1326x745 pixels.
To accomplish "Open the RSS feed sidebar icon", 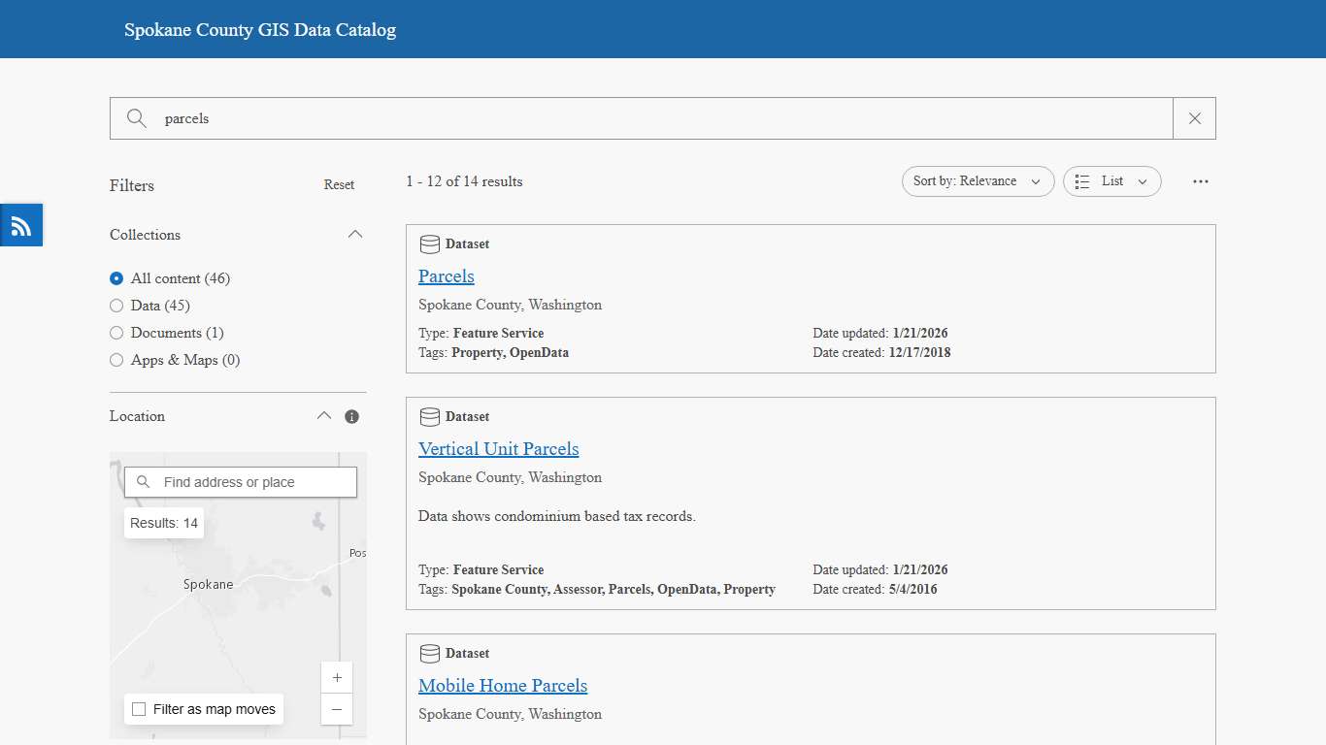I will tap(20, 225).
